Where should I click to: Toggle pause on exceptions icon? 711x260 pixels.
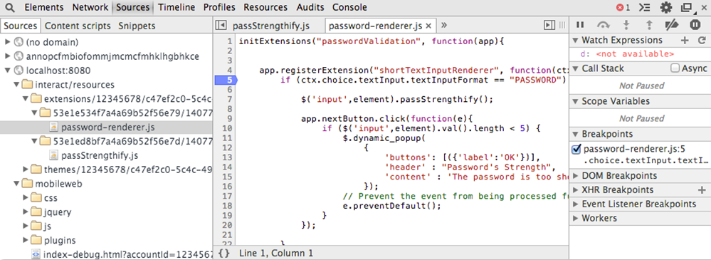(x=695, y=24)
